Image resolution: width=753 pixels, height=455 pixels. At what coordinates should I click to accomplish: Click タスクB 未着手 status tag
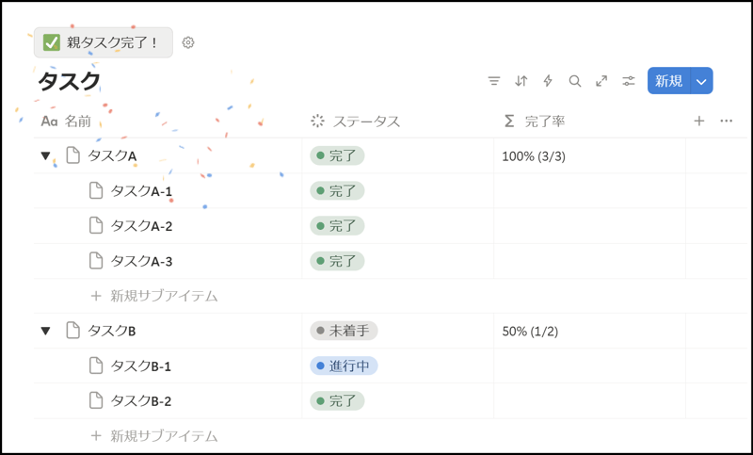click(344, 331)
